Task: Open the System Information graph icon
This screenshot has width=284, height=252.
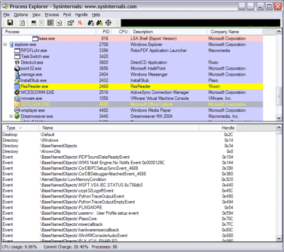Action: (34, 23)
